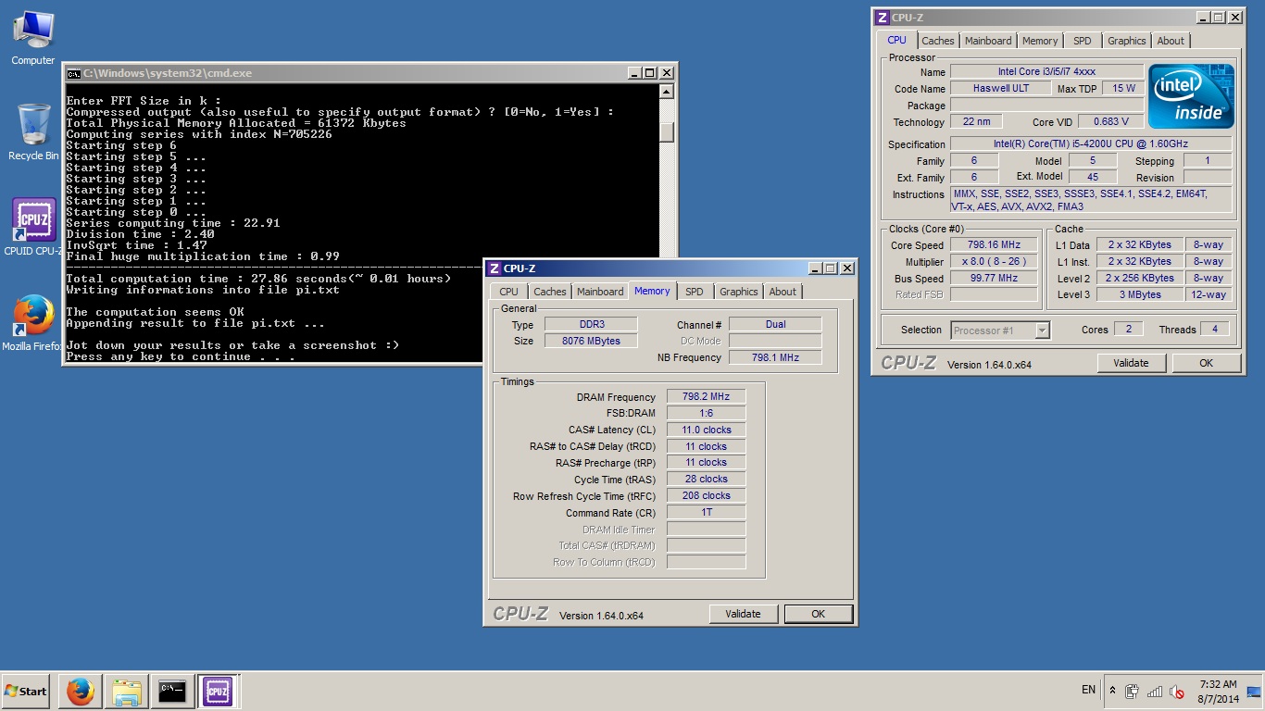
Task: Open the Computer desktop icon
Action: (x=32, y=38)
